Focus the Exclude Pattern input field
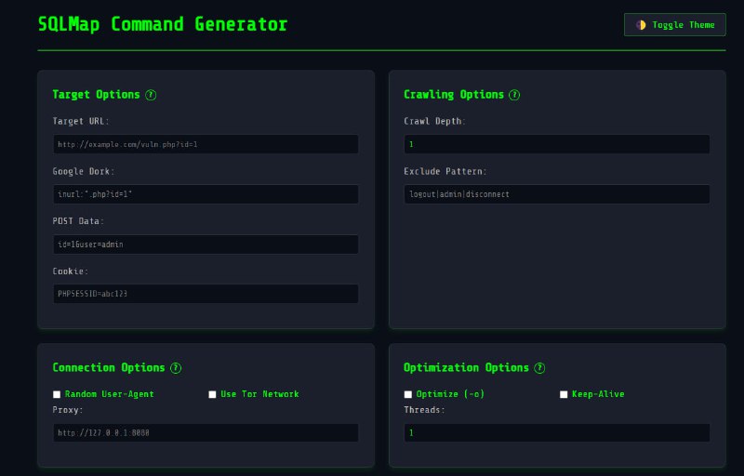Screen dimensions: 744x476 [x=556, y=194]
